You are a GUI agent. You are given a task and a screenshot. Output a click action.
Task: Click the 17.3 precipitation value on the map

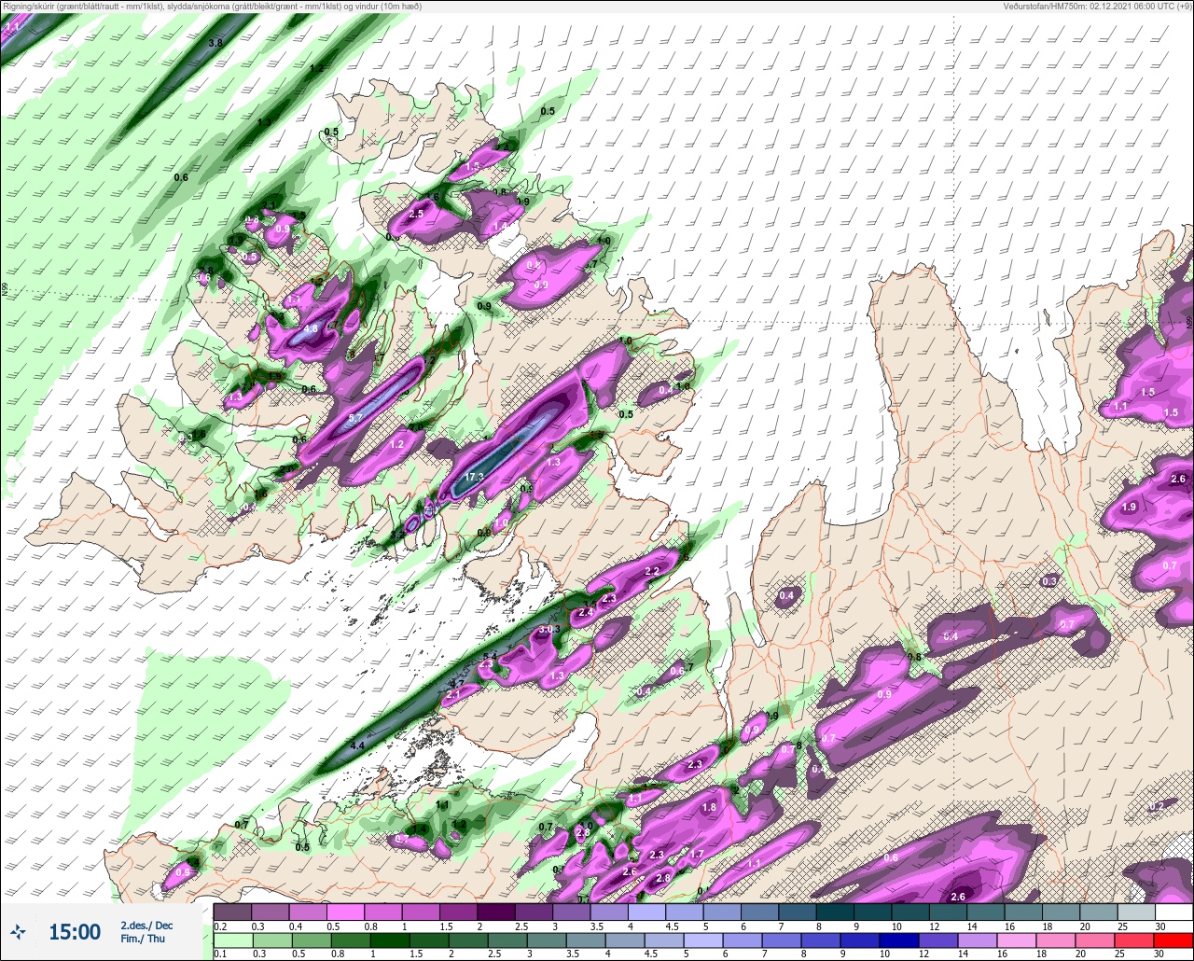474,477
